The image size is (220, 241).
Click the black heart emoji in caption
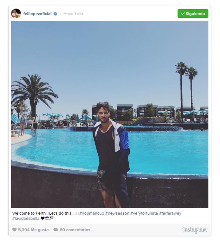tap(42, 218)
